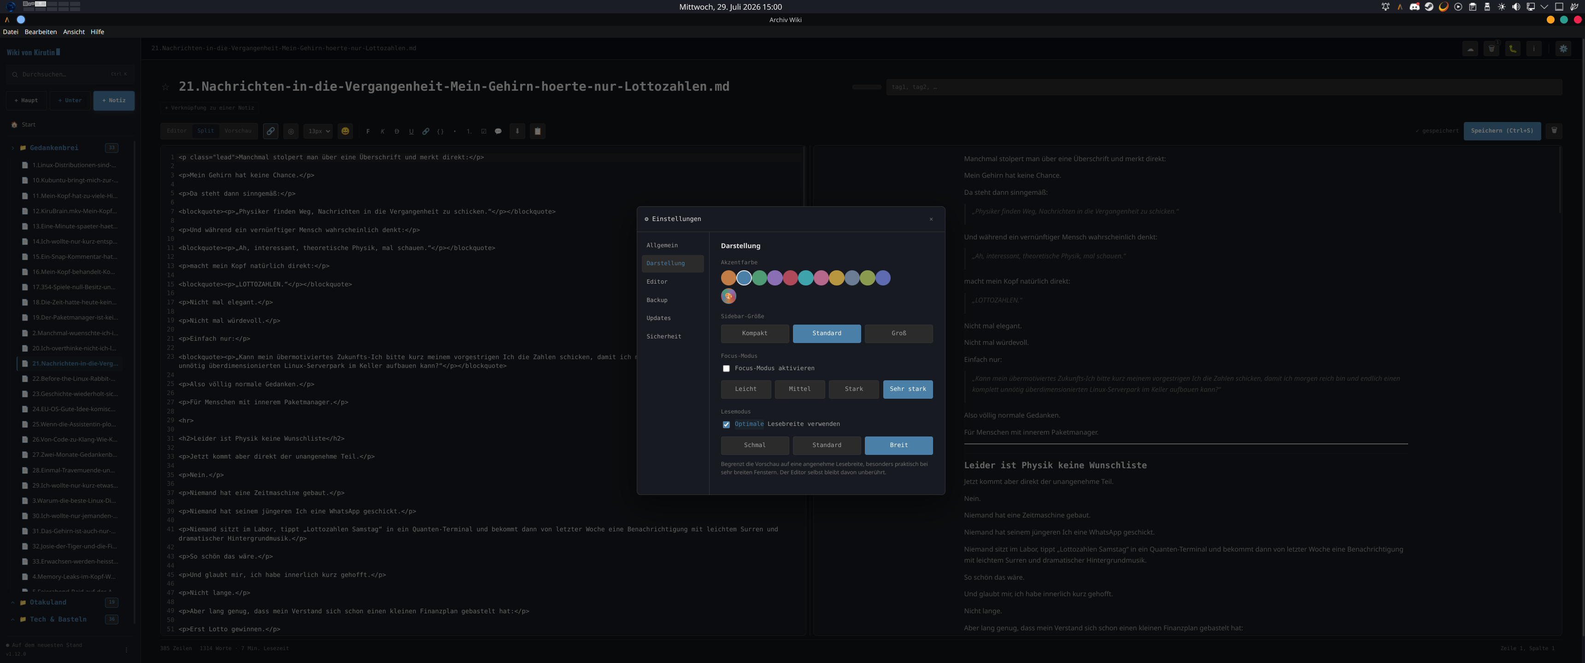1585x663 pixels.
Task: Open Steam from the system tray
Action: click(1429, 7)
